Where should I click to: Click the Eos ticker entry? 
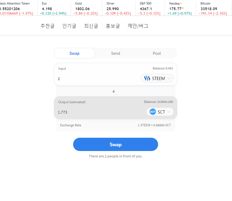tap(54, 8)
